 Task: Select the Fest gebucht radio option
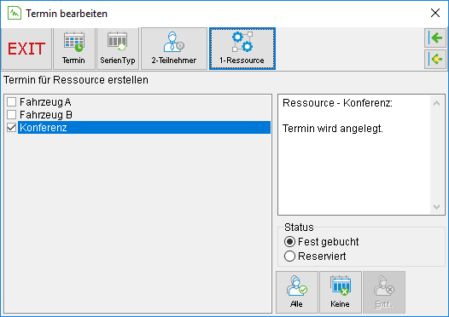(x=289, y=242)
